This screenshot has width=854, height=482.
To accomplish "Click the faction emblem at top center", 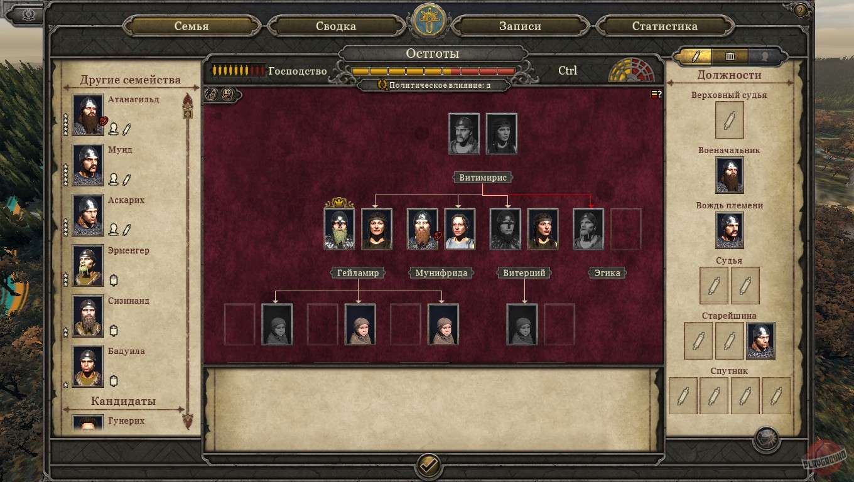I will pos(429,20).
